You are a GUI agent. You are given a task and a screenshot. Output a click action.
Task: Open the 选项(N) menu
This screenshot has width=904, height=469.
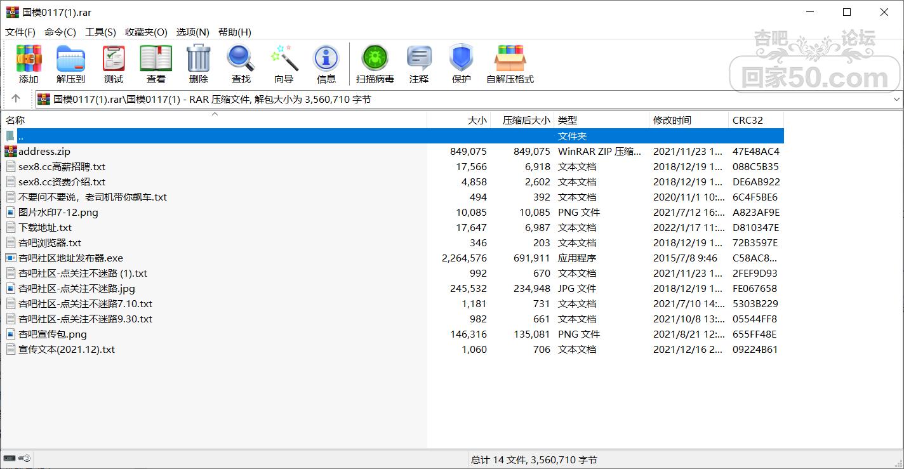coord(193,32)
